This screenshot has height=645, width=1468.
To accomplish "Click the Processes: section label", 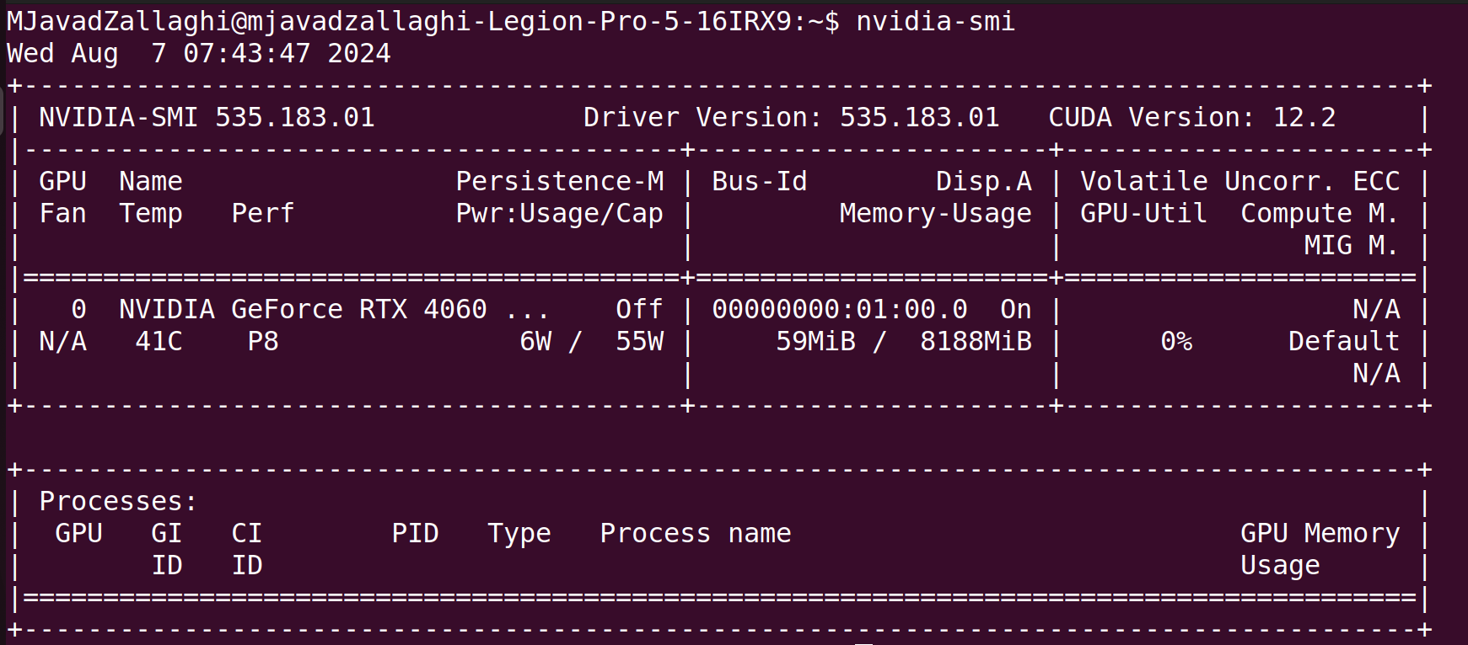I will 118,501.
